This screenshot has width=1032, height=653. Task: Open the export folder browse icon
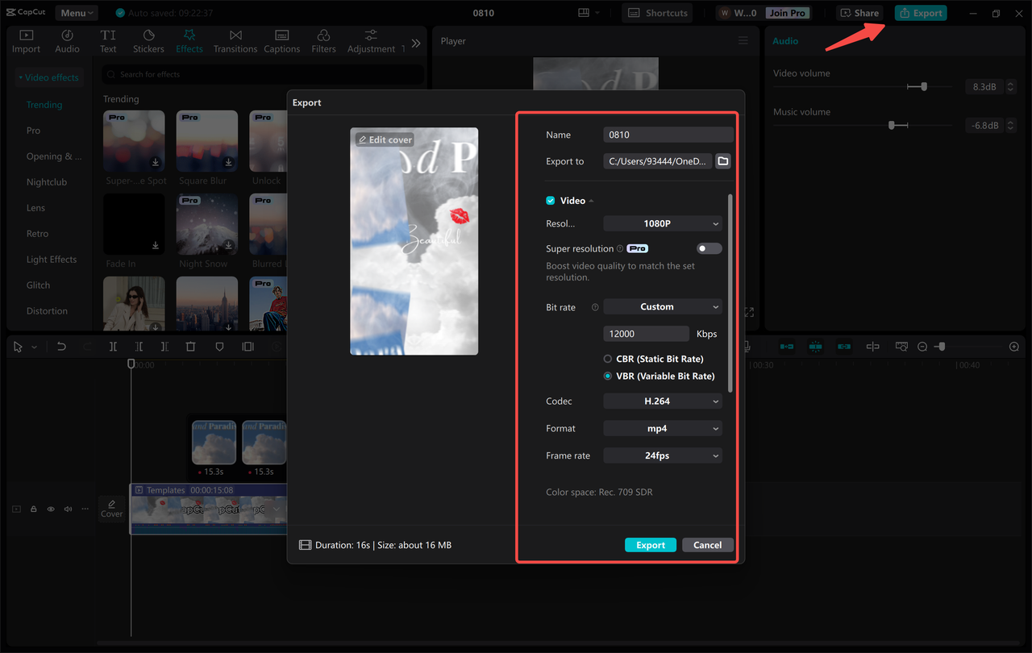pyautogui.click(x=723, y=161)
